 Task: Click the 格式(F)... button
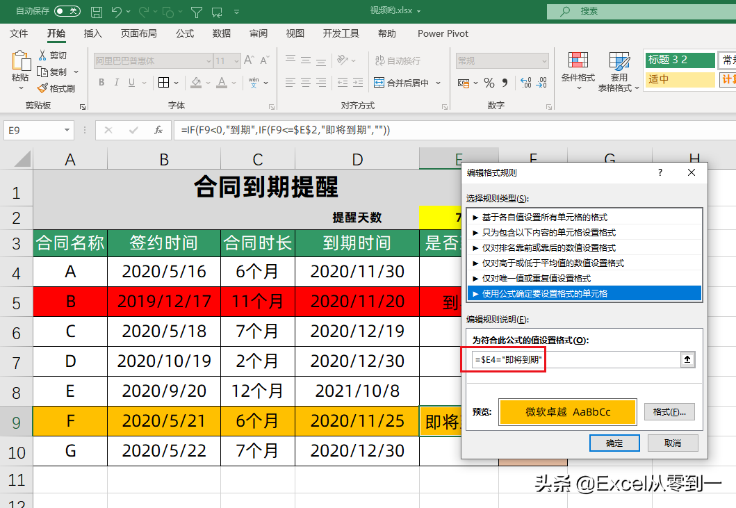tap(669, 412)
